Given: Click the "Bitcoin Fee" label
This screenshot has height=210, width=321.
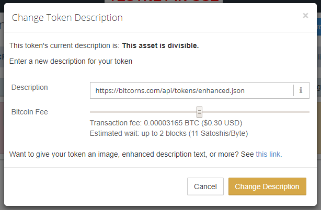Looking at the screenshot, I should tap(30, 112).
